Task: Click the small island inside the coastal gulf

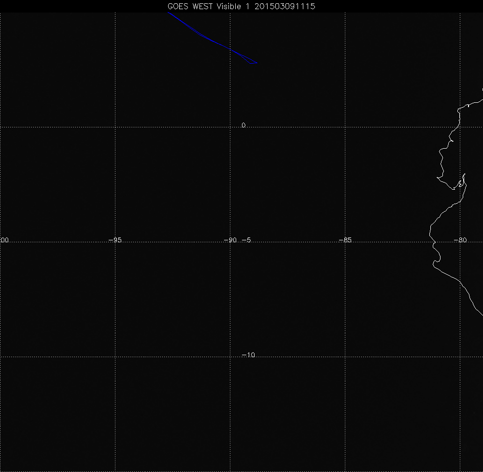Action: (461, 183)
